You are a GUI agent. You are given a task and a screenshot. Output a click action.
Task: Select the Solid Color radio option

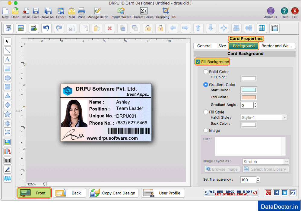click(206, 72)
